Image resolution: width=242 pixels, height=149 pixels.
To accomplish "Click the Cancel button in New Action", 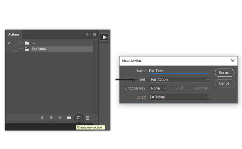I will click(225, 83).
